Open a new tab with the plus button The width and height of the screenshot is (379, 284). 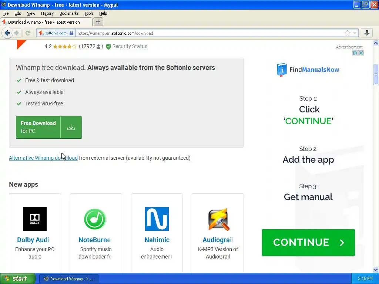click(x=98, y=22)
